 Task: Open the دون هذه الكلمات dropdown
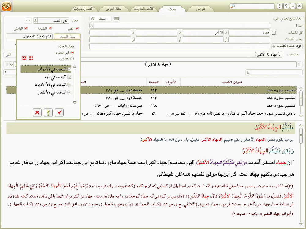coord(287,46)
